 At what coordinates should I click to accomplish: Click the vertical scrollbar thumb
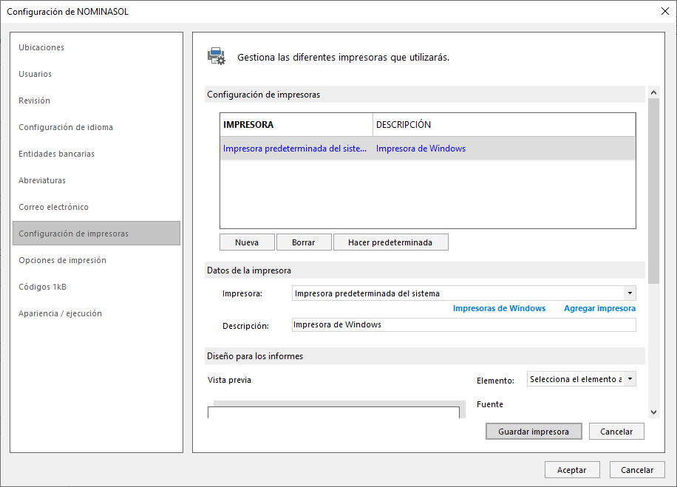pos(653,191)
